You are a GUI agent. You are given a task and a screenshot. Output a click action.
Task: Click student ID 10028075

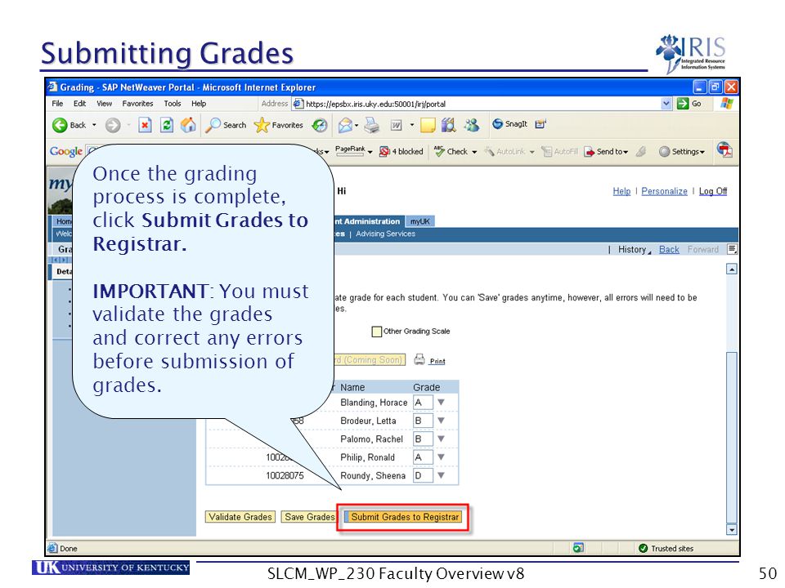285,475
